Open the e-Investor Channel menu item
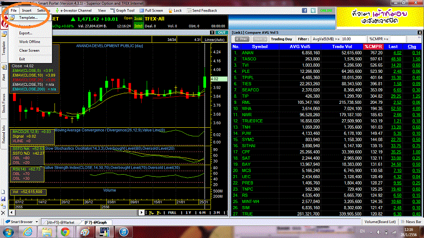This screenshot has height=238, width=424. click(x=73, y=10)
